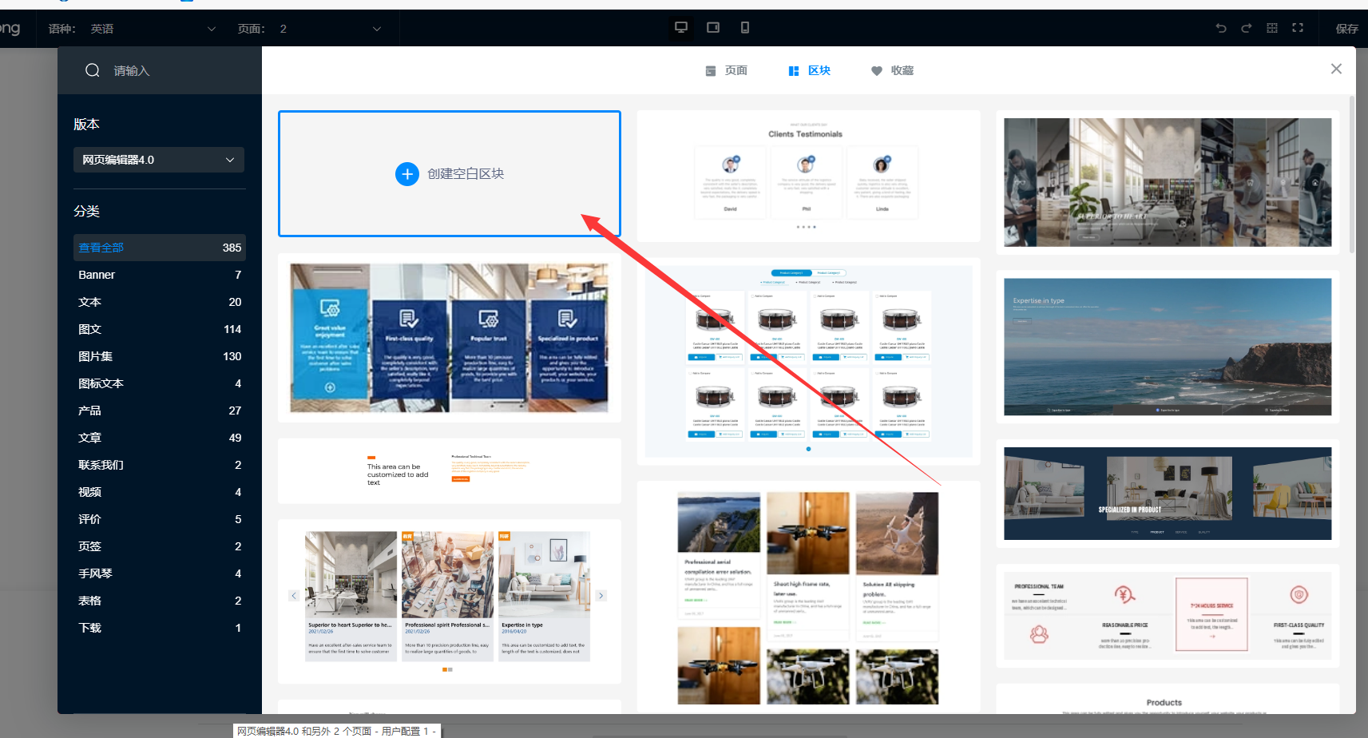Viewport: 1368px width, 738px height.
Task: Toggle the grid guides icon
Action: coord(1272,28)
